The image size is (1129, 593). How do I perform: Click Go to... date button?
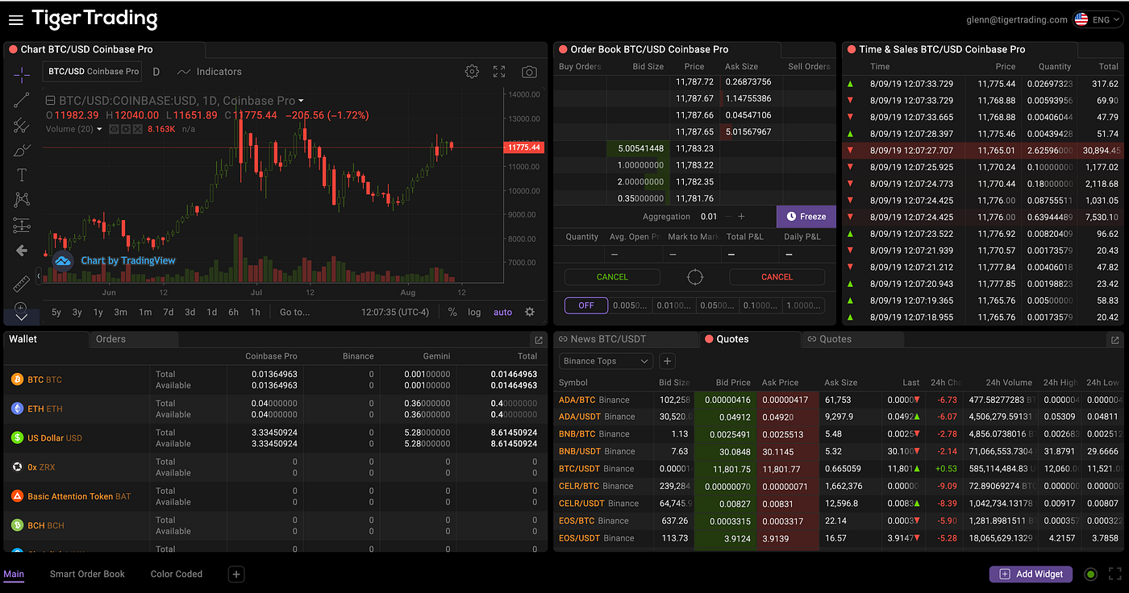tap(295, 312)
